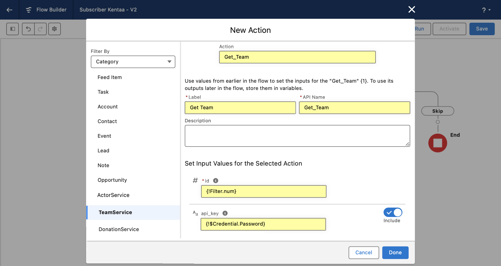Click the undo arrow icon

28,29
